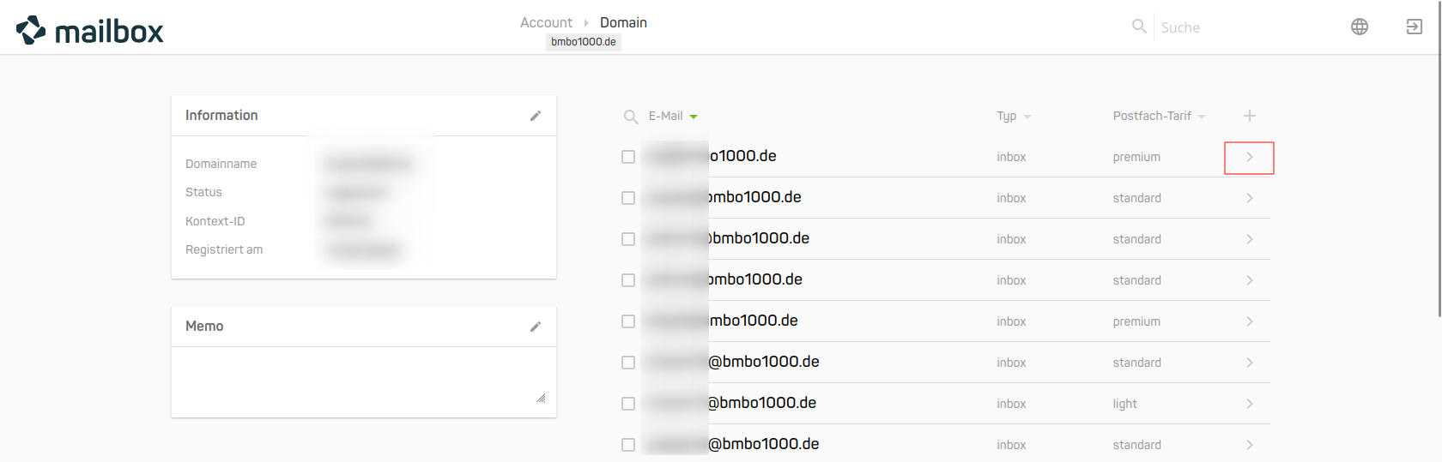Click the search magnifier icon in header
This screenshot has width=1442, height=462.
click(1139, 27)
